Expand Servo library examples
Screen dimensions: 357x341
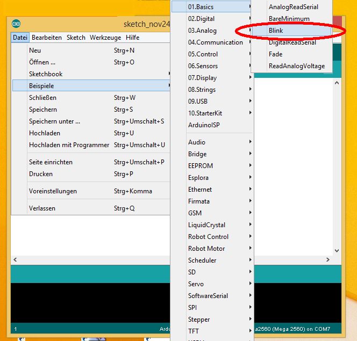pyautogui.click(x=212, y=284)
